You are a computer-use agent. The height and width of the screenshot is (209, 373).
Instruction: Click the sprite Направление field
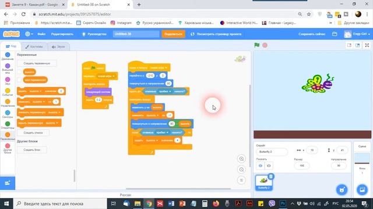(339, 165)
